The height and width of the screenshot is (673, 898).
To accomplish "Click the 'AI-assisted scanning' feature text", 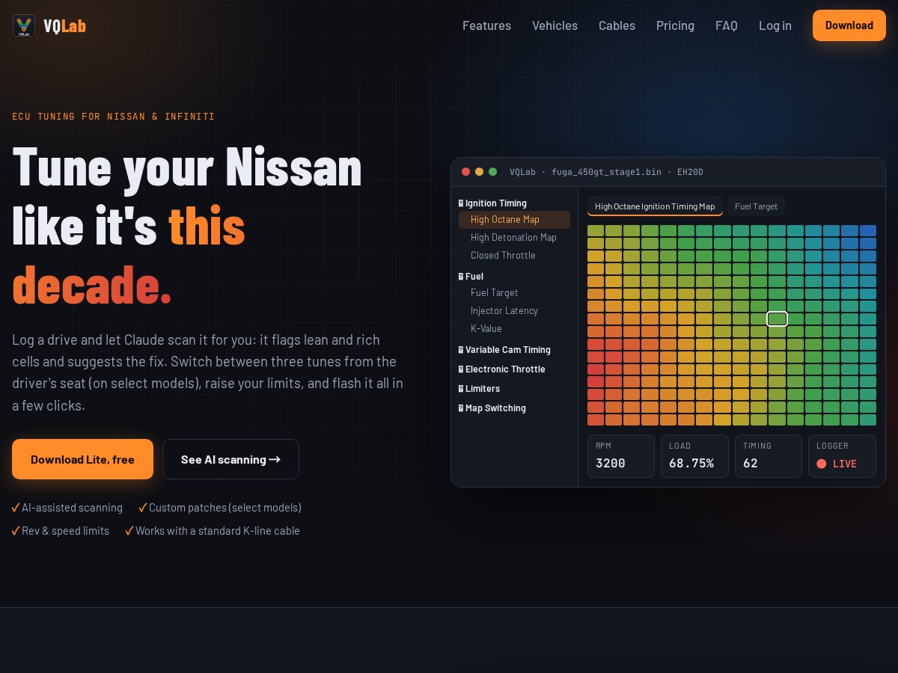I will [72, 508].
